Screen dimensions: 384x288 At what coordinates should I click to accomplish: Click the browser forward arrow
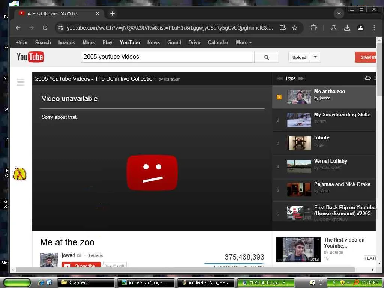click(x=31, y=28)
